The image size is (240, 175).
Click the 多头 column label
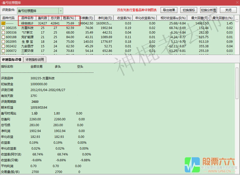[x=58, y=67]
